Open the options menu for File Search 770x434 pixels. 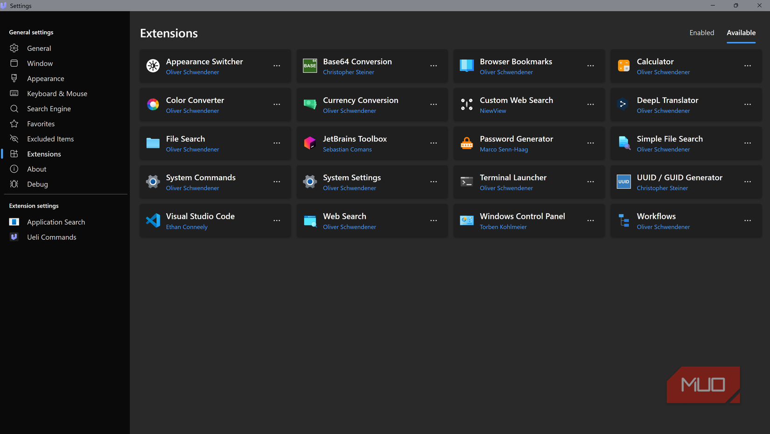click(277, 143)
